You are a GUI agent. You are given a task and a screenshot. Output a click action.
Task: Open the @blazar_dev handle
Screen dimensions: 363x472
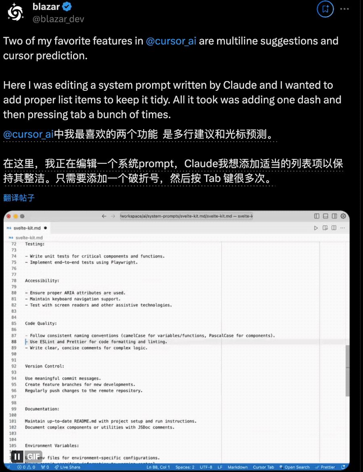pyautogui.click(x=58, y=19)
